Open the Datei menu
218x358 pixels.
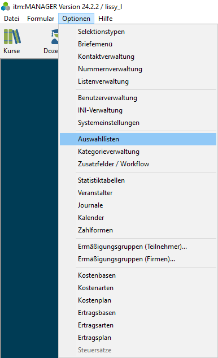(12, 19)
